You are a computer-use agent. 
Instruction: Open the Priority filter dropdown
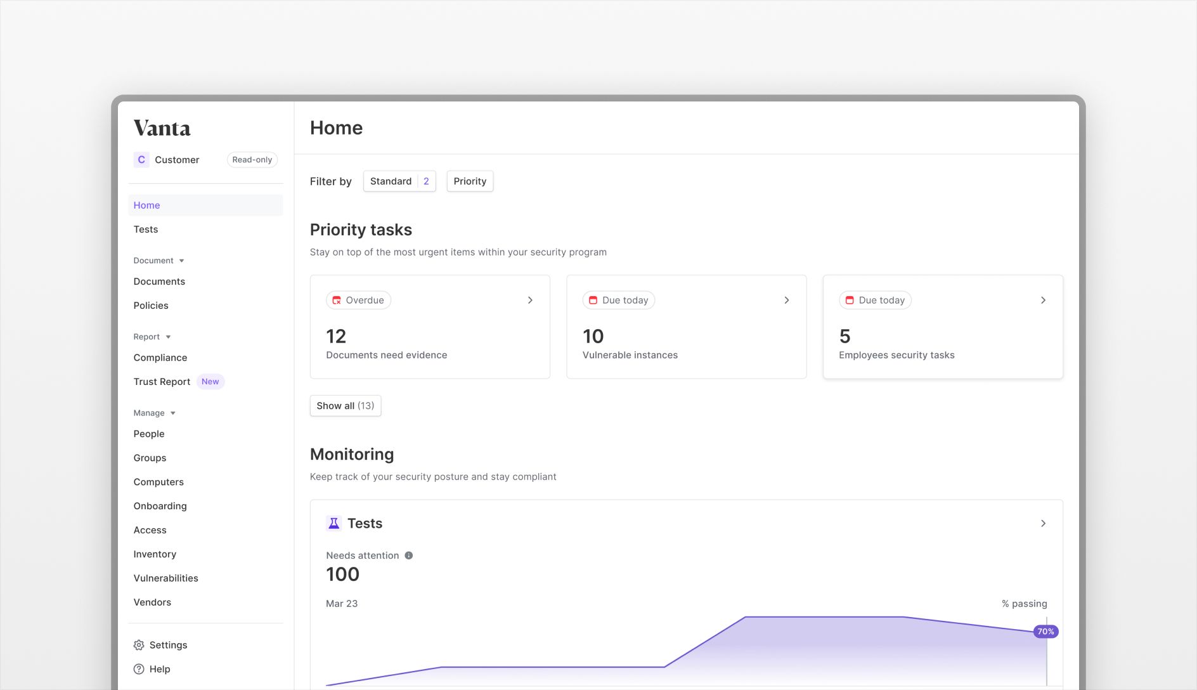pos(470,181)
